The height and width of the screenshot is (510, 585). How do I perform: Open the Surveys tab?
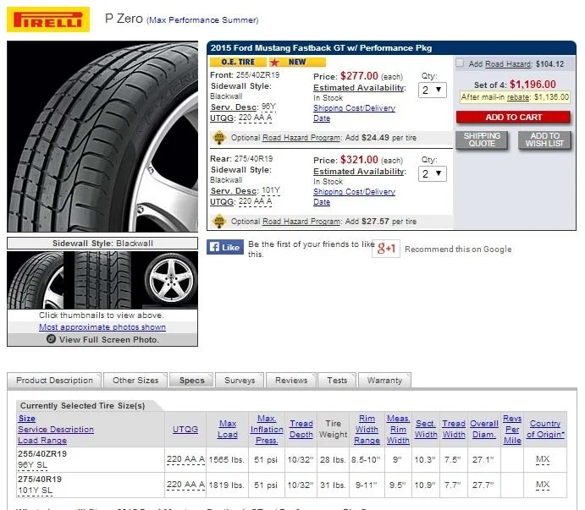coord(240,381)
